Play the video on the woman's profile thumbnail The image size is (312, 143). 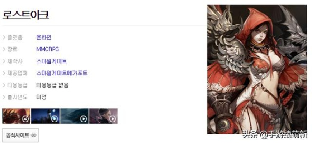click(113, 119)
